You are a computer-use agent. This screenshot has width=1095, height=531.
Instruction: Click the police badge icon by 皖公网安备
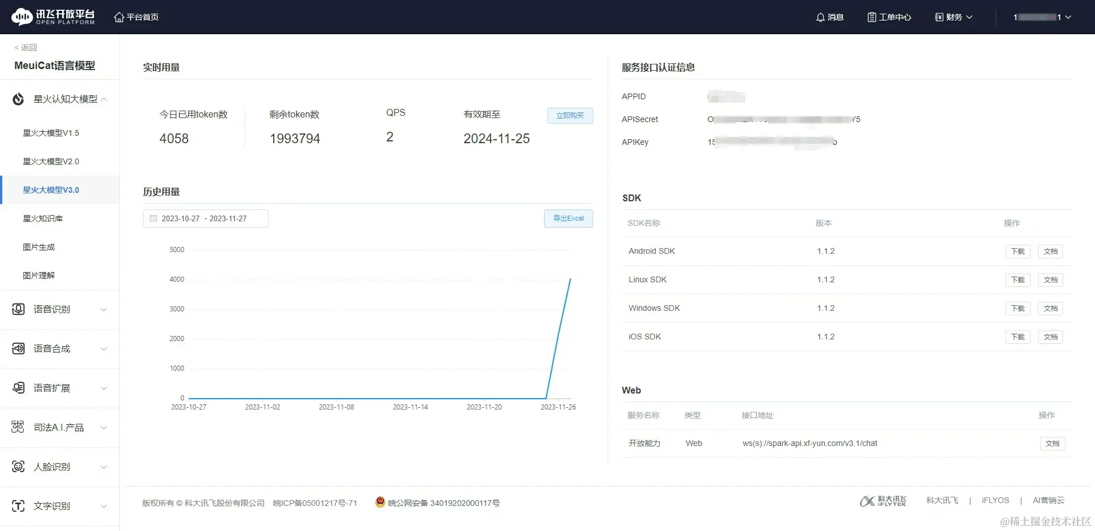[380, 502]
